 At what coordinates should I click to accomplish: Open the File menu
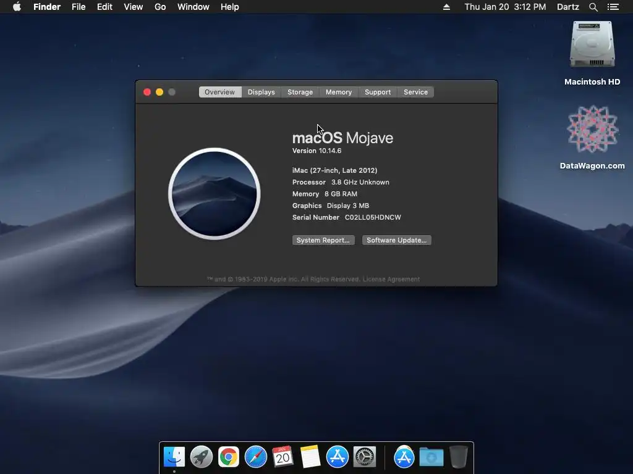79,7
